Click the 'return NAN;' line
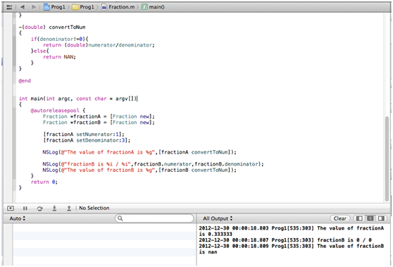 coord(59,57)
